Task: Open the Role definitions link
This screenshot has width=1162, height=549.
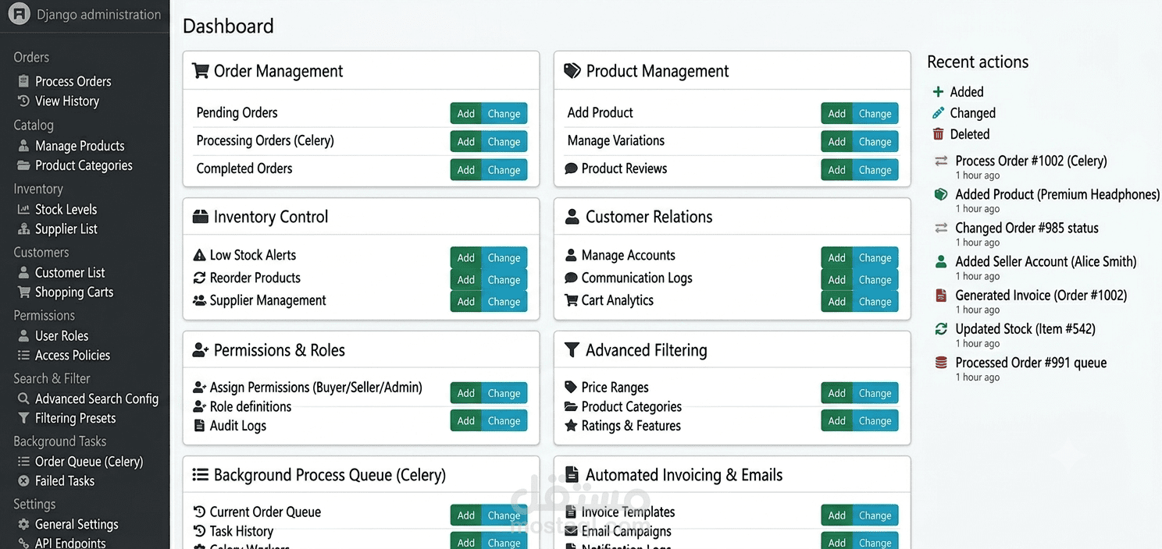Action: click(x=251, y=406)
